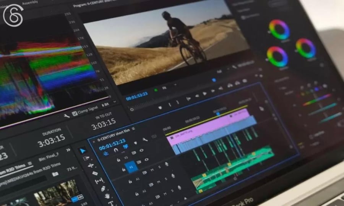Open Lumetri scopes settings wrench
The width and height of the screenshot is (344, 206).
[x=67, y=116]
